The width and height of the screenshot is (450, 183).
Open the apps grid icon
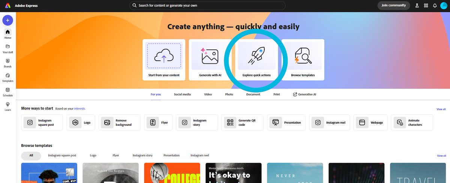point(426,6)
